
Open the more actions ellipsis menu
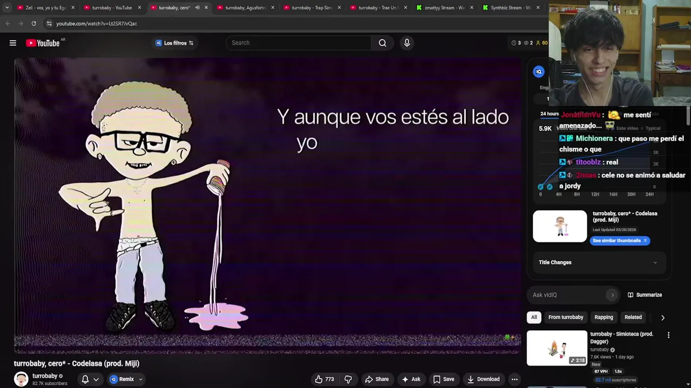click(x=514, y=379)
